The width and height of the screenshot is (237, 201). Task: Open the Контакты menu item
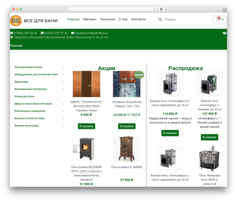(x=138, y=19)
